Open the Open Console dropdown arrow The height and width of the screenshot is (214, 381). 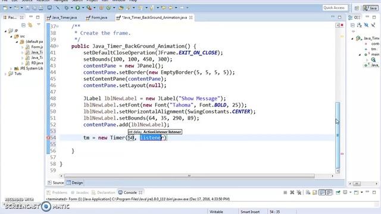click(x=362, y=193)
